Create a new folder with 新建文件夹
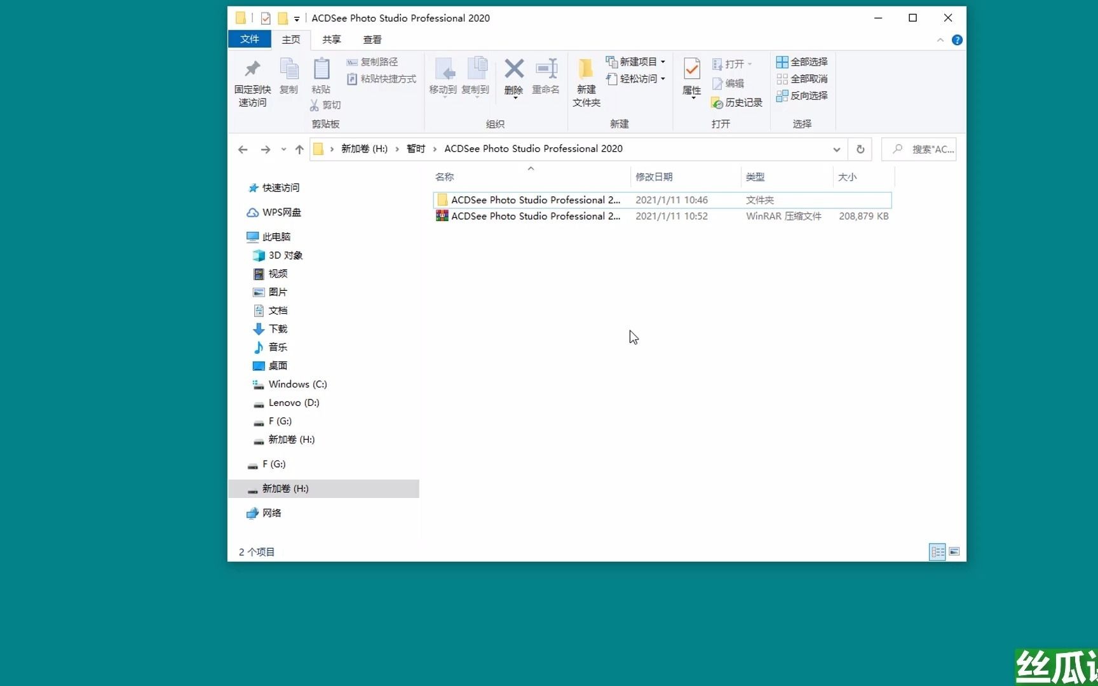 585,81
